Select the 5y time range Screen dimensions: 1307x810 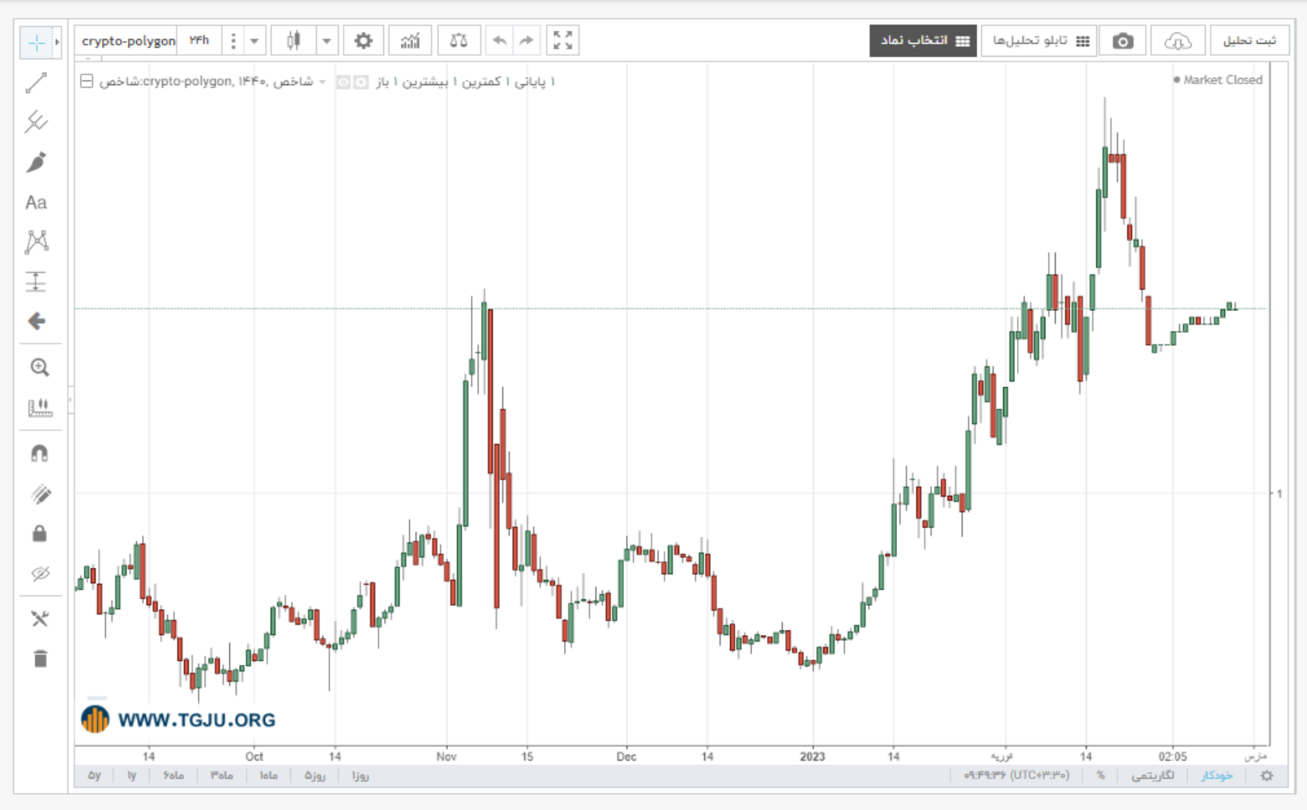pyautogui.click(x=94, y=775)
